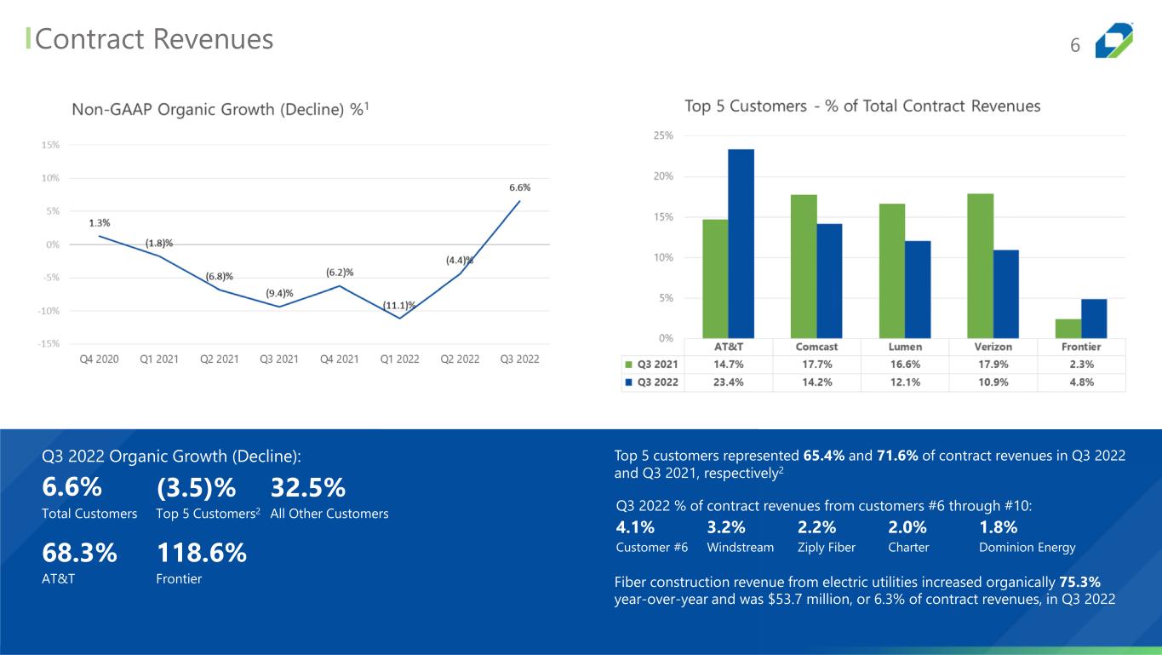The width and height of the screenshot is (1162, 655).
Task: Click the Contract Revenues slide title
Action: click(155, 39)
